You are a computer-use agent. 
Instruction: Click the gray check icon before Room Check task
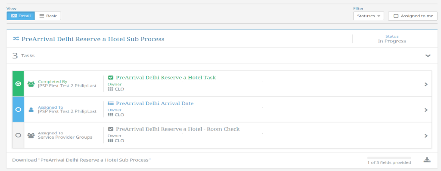[x=111, y=129]
